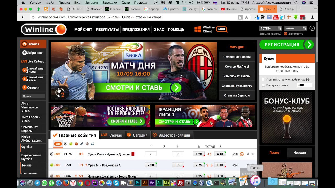Switch to Новости tab
Screen dimensions: 335x188
300,152
